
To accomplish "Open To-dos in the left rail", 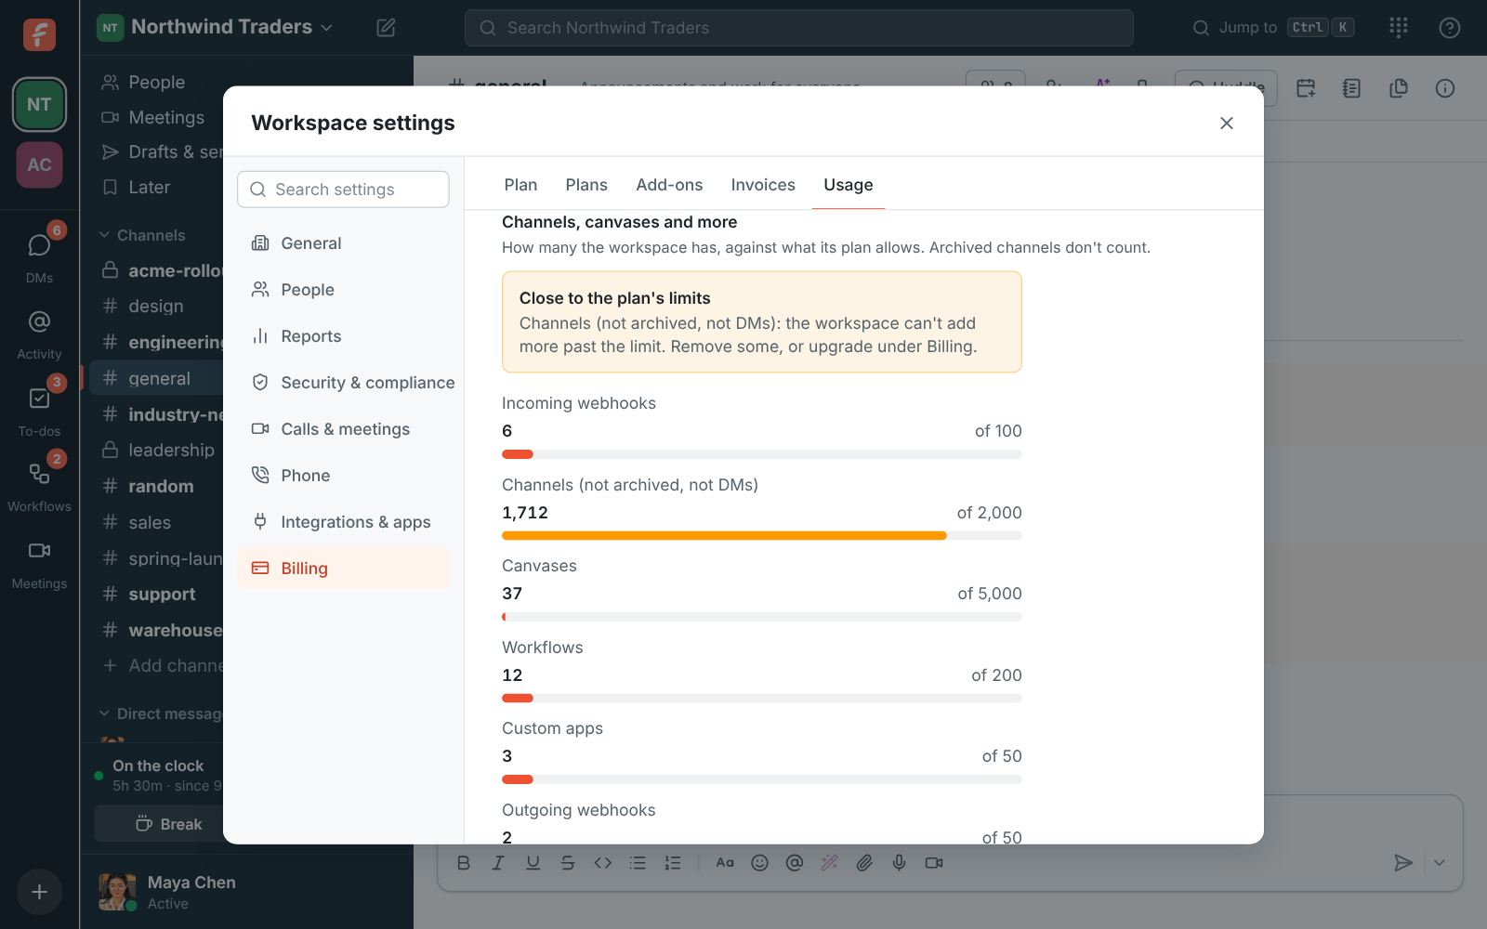I will (x=39, y=409).
